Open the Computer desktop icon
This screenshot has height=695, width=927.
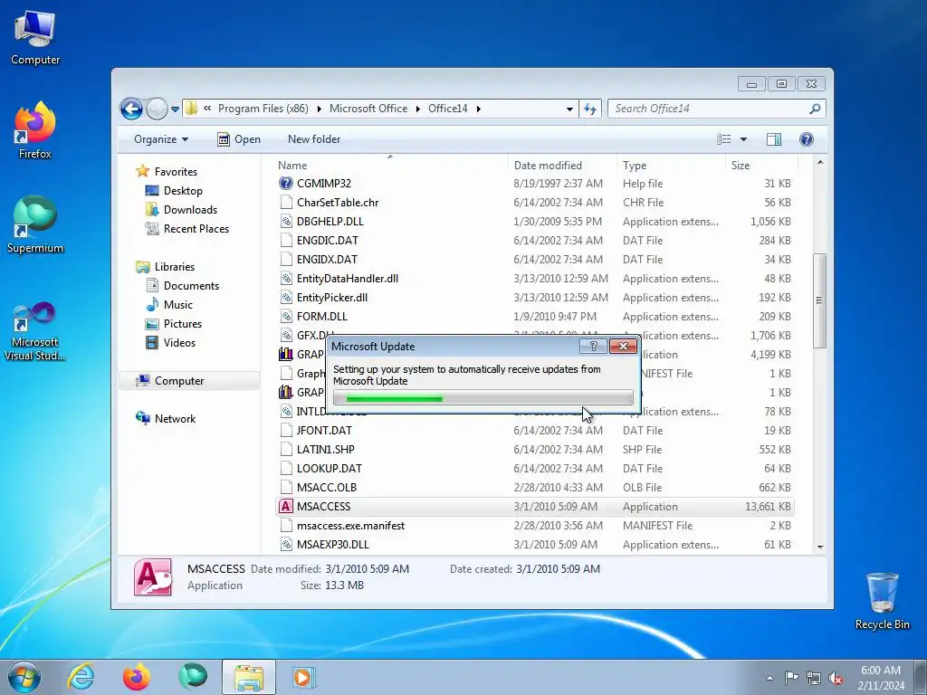pos(35,36)
